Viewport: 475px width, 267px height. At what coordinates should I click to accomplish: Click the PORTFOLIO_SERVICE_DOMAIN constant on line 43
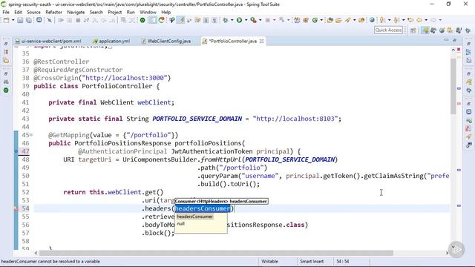[197, 119]
